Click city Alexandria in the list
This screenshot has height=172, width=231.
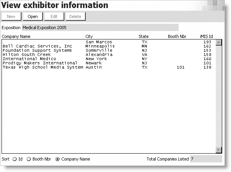pos(99,54)
